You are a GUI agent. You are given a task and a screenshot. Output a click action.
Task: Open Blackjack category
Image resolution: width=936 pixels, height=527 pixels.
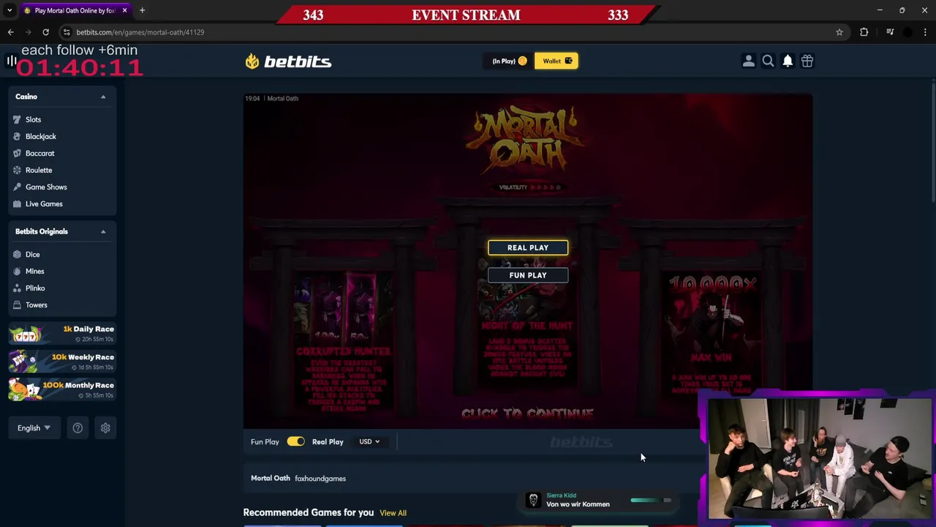pos(40,136)
